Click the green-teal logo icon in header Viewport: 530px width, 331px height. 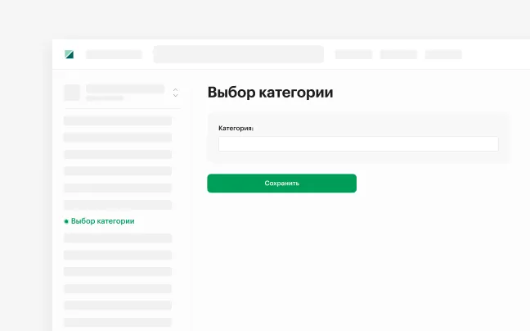click(x=70, y=55)
